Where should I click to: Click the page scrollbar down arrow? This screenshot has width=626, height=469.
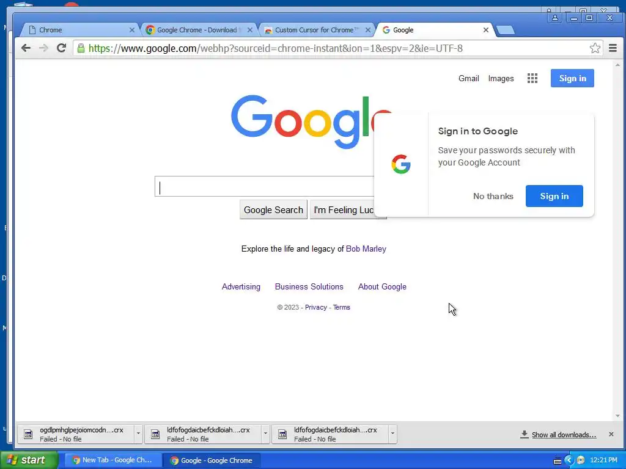[x=617, y=415]
